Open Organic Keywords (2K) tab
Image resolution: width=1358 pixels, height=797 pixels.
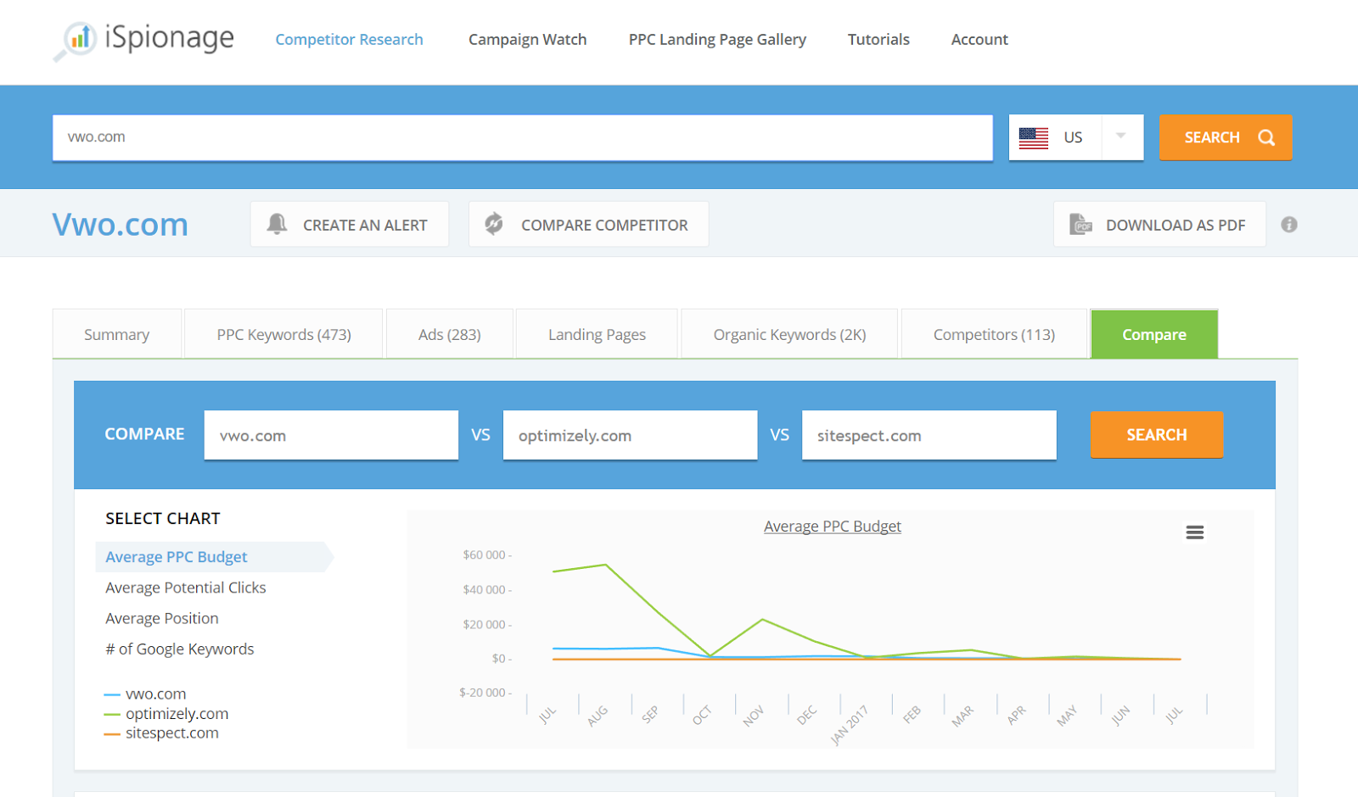789,334
